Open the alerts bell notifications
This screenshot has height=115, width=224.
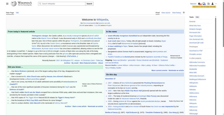click(200, 4)
